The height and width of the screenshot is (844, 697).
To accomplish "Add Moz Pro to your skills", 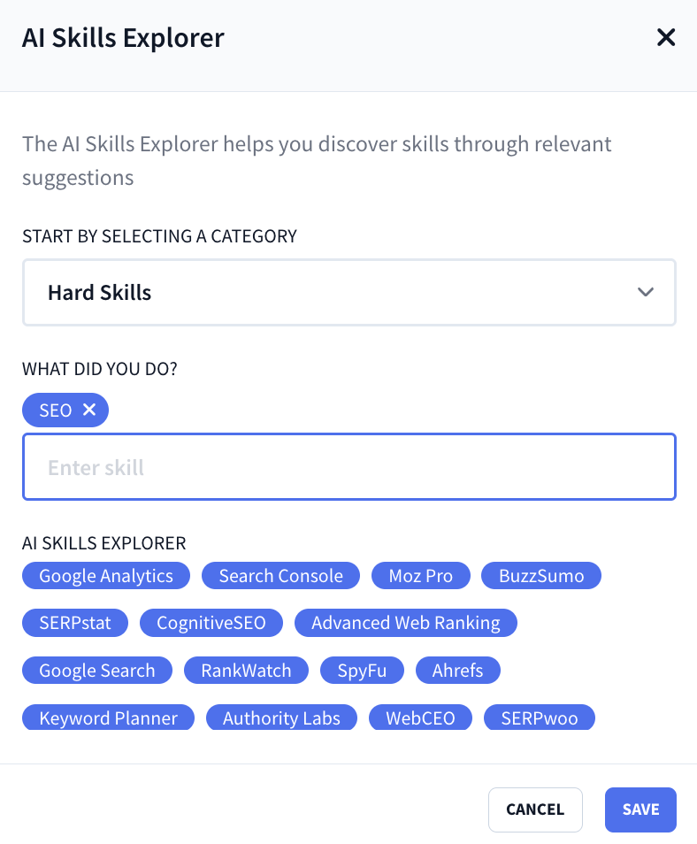I will click(420, 575).
